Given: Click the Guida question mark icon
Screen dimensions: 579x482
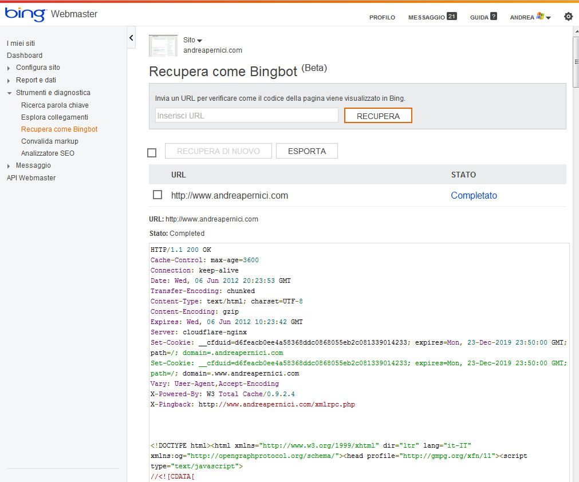Looking at the screenshot, I should point(493,16).
